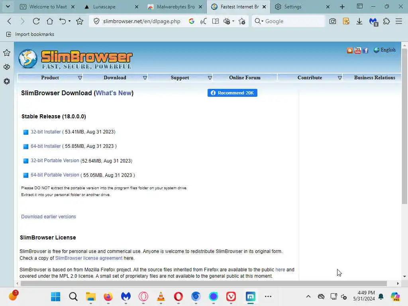Open the Maxnote orange icon
The width and height of the screenshot is (408, 306).
(346, 22)
